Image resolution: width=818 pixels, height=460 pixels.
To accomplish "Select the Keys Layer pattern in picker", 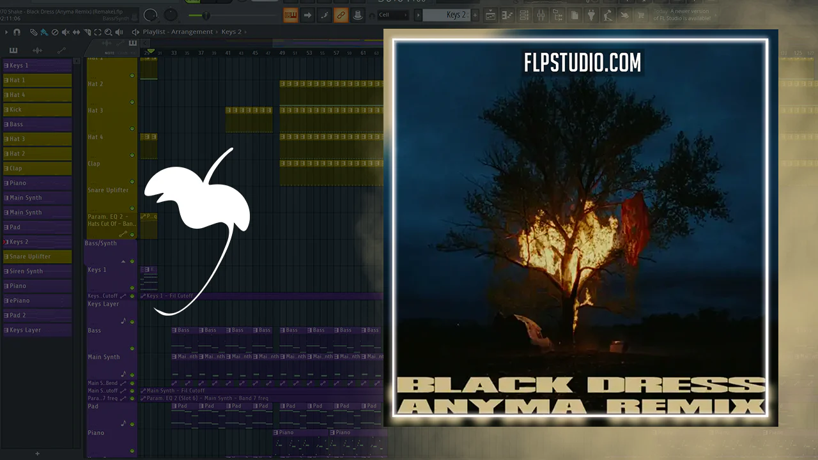I will pyautogui.click(x=37, y=330).
